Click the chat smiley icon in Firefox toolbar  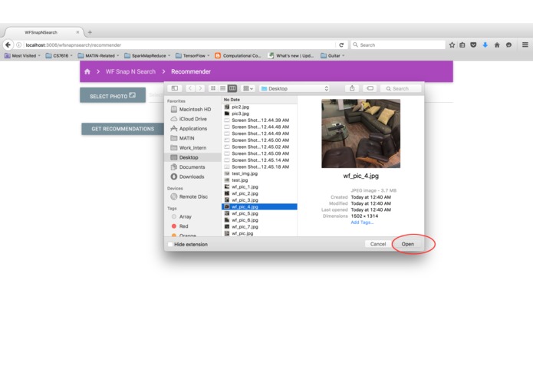point(508,44)
